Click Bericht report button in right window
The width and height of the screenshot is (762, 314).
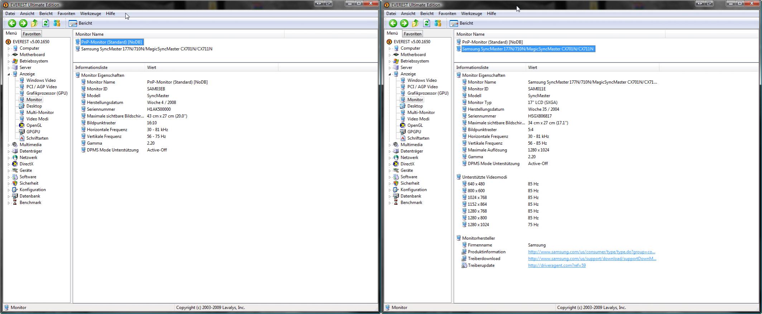[x=461, y=23]
